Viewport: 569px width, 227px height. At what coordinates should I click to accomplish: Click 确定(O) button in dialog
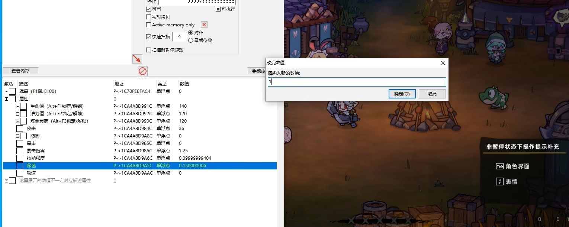402,94
